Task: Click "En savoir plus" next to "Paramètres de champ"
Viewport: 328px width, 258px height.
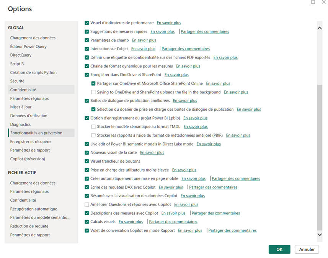Action: point(144,40)
